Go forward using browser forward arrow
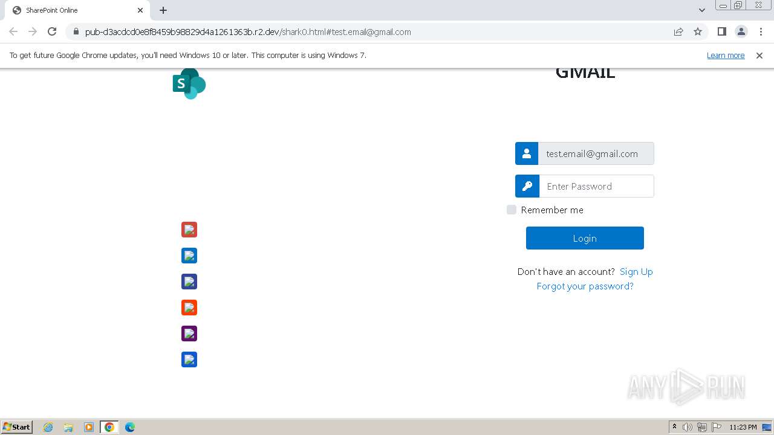The image size is (774, 435). pos(33,31)
